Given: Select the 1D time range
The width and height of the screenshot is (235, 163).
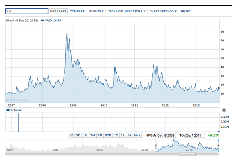Looking at the screenshot, I should pos(71,136).
